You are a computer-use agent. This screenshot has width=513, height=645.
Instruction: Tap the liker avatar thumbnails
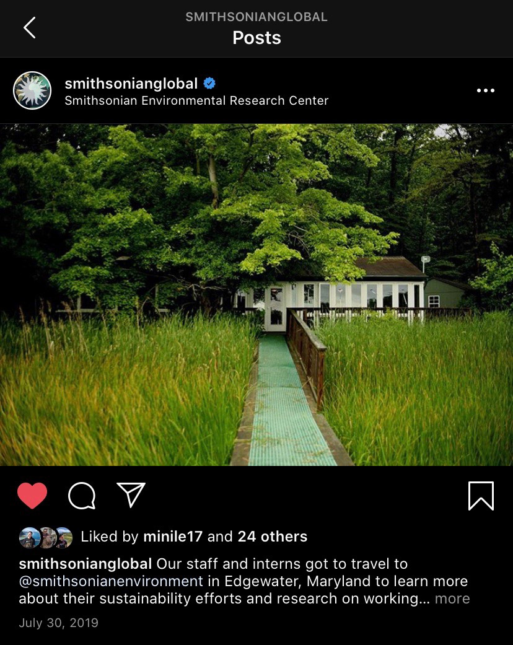46,537
